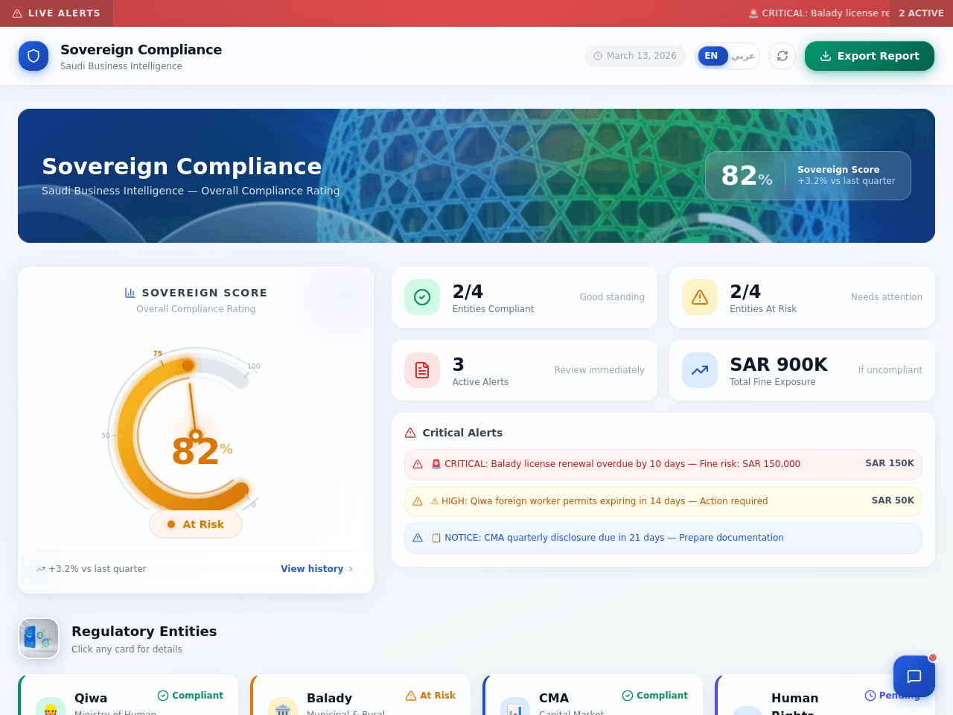Open the Balady regulatory entity card
This screenshot has width=953, height=715.
[x=360, y=695]
